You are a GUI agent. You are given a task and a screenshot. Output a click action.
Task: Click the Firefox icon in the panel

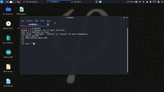(x=97, y=2)
